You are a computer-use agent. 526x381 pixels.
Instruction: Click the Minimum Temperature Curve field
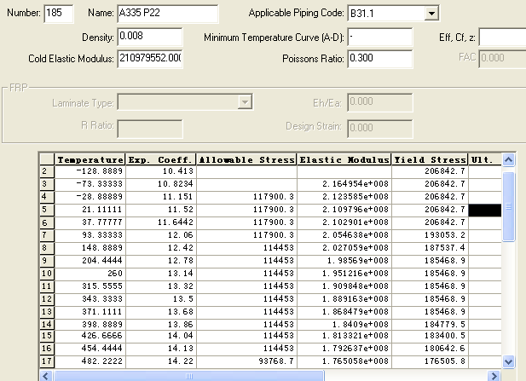[380, 37]
